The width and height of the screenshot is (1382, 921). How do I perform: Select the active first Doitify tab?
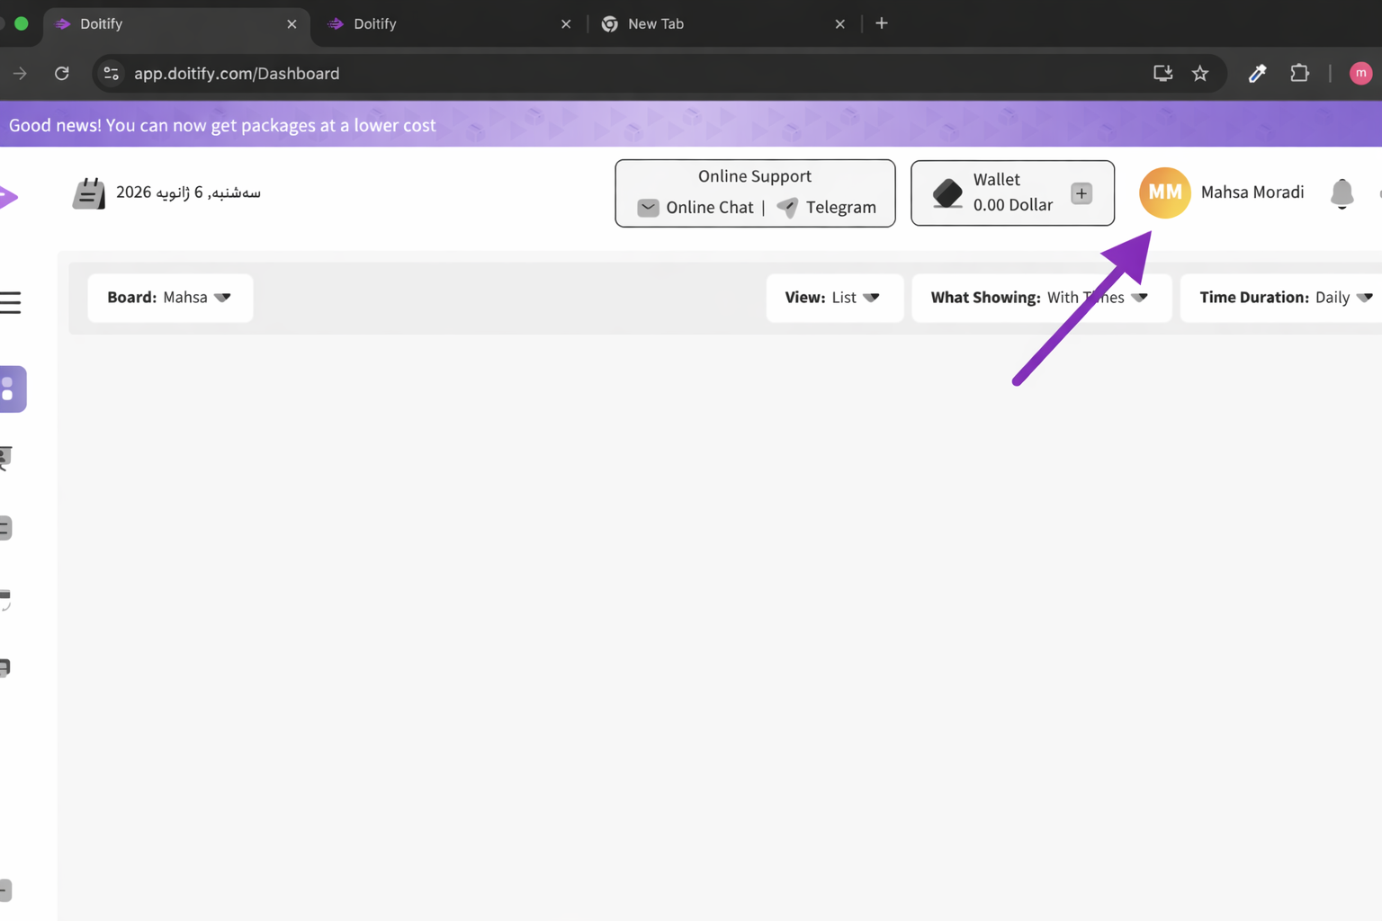coord(175,24)
